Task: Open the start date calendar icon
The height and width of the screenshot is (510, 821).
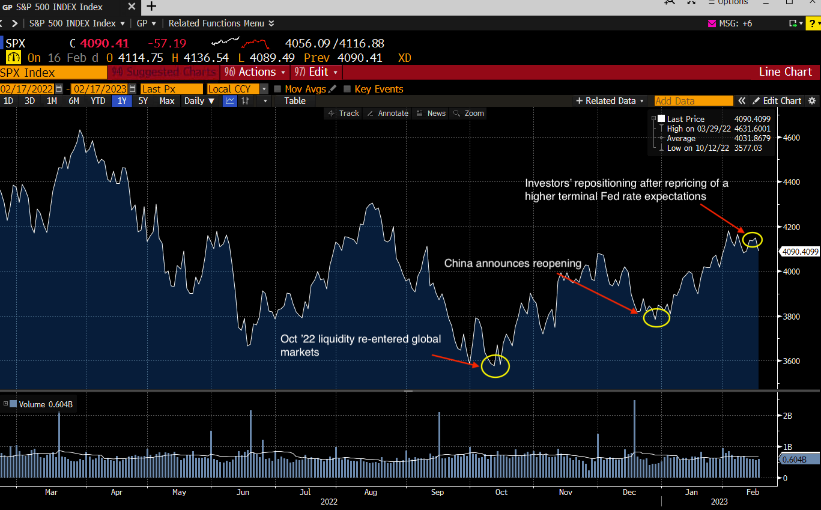Action: (x=58, y=88)
